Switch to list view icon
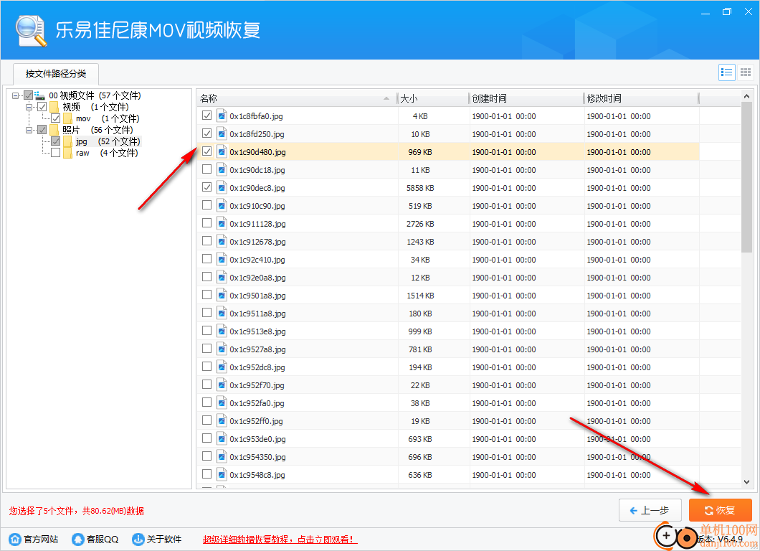This screenshot has height=551, width=760. (726, 72)
